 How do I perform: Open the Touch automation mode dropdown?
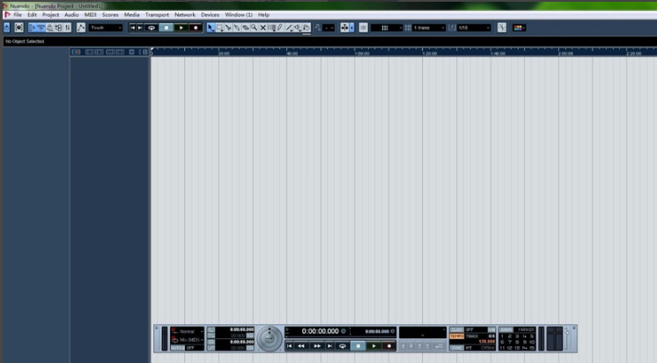point(106,28)
